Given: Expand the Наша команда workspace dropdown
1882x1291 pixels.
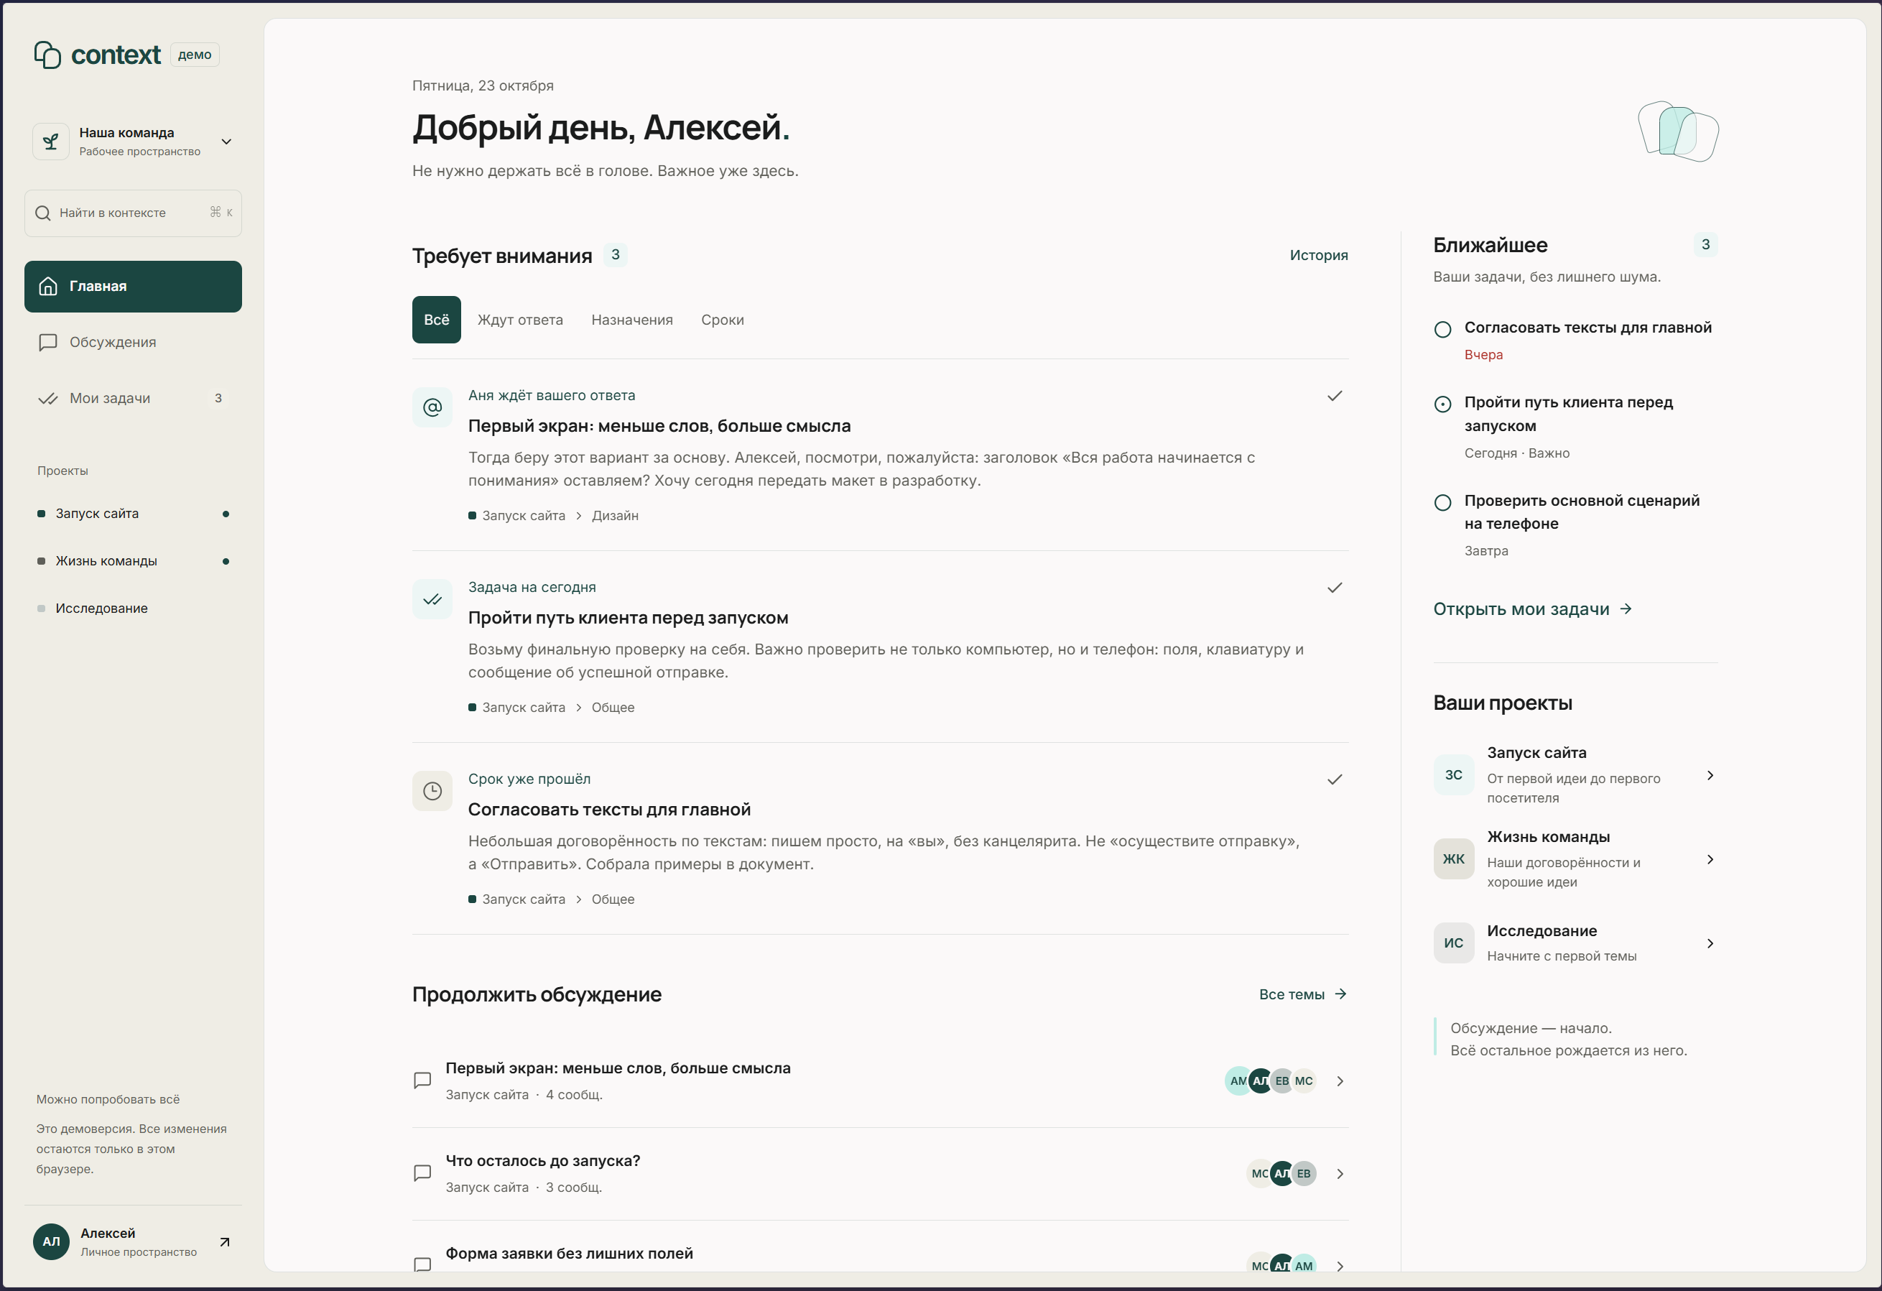Looking at the screenshot, I should pos(227,142).
